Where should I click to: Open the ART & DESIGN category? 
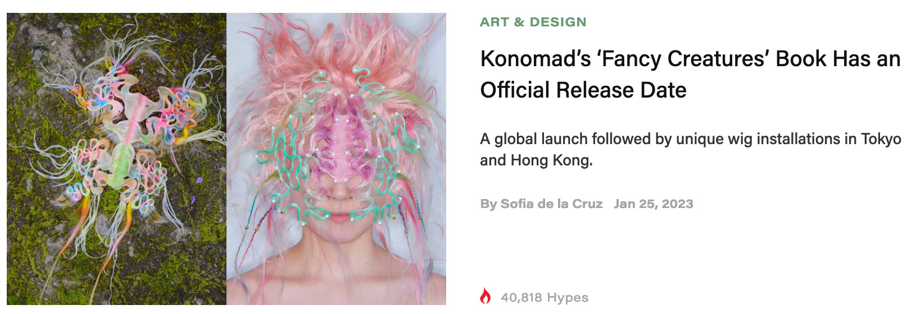tap(533, 22)
